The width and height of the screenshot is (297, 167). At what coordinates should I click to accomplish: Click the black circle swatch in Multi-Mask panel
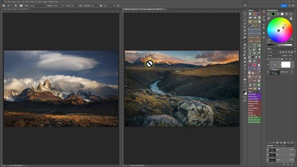(273, 14)
